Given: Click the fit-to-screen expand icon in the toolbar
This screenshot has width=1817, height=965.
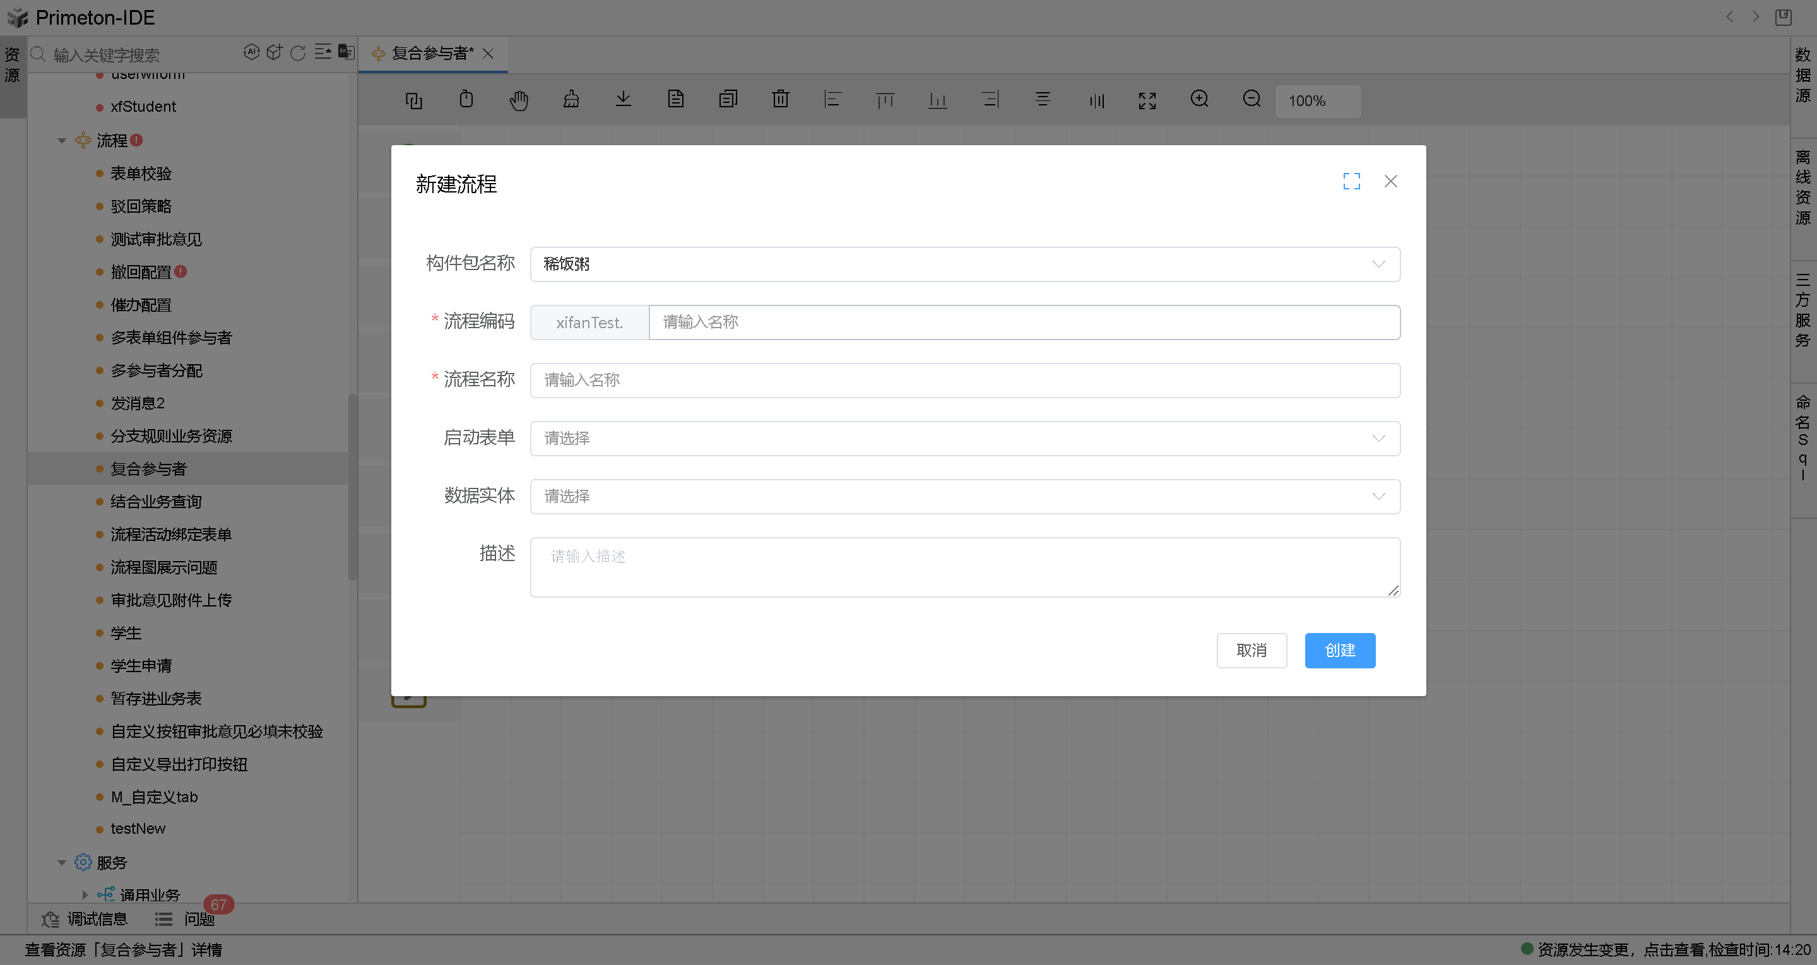Looking at the screenshot, I should (x=1147, y=100).
